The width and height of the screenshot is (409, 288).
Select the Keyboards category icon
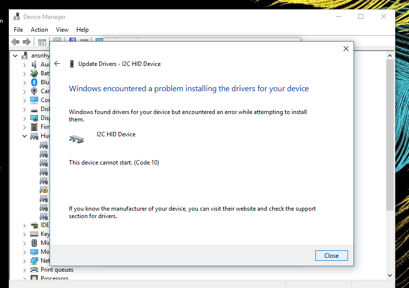(x=34, y=234)
